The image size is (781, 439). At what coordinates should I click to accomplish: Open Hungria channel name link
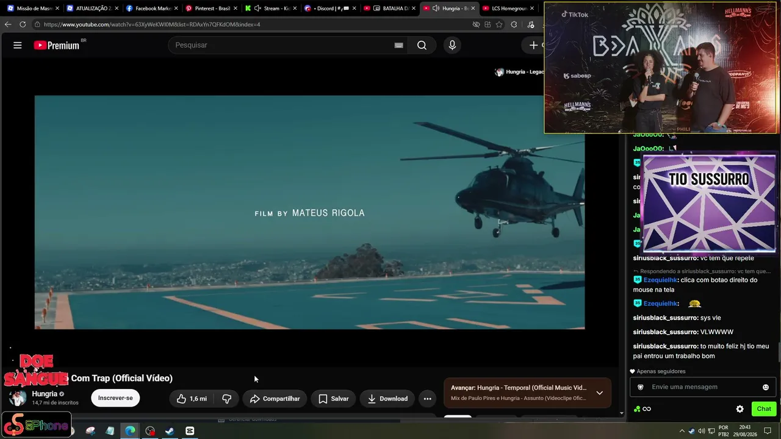45,394
